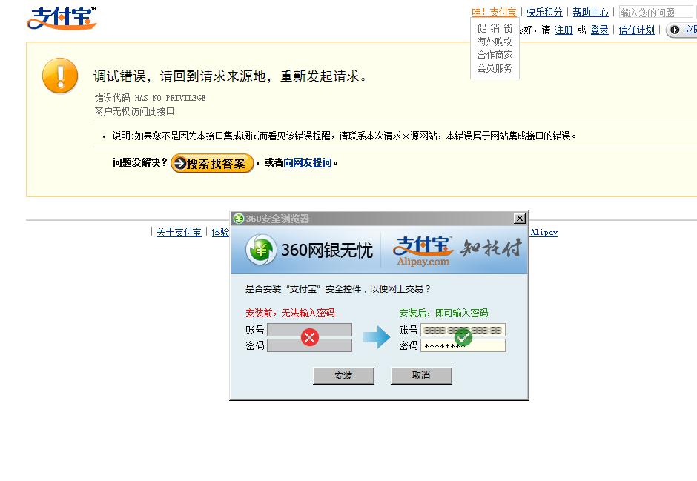Click the 调试错误 heading message
The height and width of the screenshot is (481, 697).
coord(231,76)
